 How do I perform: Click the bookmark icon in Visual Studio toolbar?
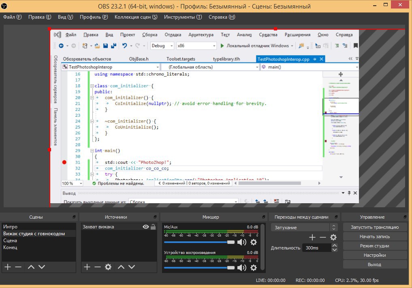click(x=356, y=45)
